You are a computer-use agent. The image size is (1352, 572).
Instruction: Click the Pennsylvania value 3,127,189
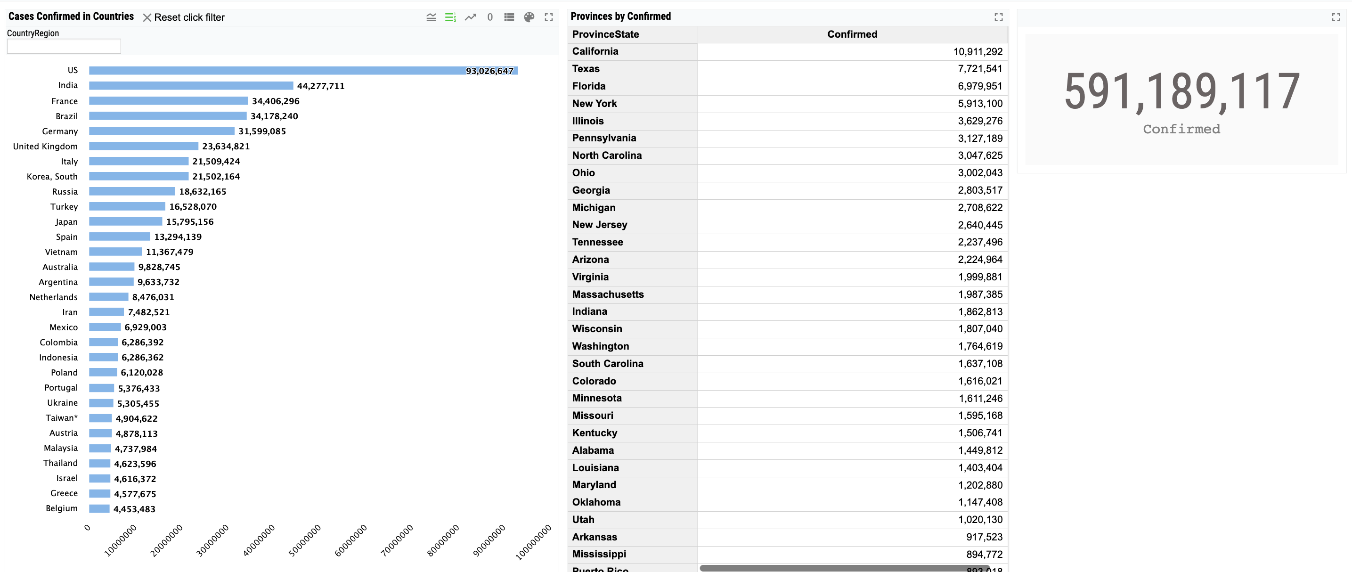(980, 138)
